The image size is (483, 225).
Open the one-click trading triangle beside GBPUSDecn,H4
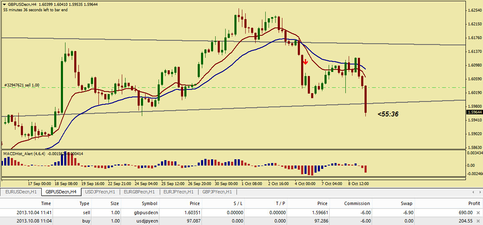click(4, 4)
